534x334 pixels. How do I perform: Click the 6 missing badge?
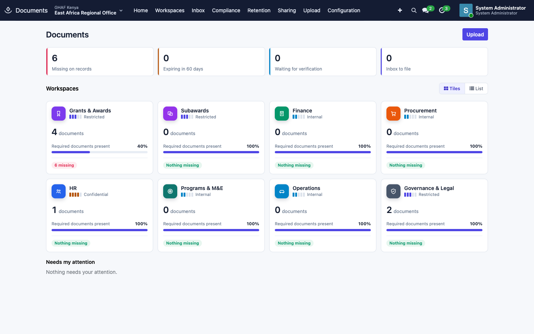(x=64, y=165)
